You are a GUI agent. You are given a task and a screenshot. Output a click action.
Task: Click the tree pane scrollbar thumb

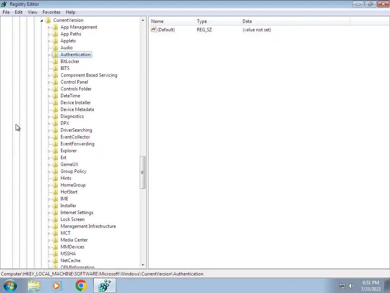pos(142,172)
